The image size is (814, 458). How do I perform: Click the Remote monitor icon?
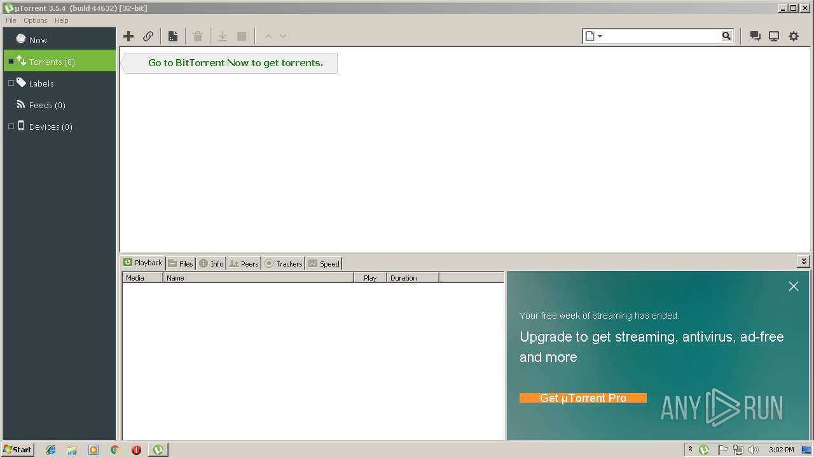(774, 36)
